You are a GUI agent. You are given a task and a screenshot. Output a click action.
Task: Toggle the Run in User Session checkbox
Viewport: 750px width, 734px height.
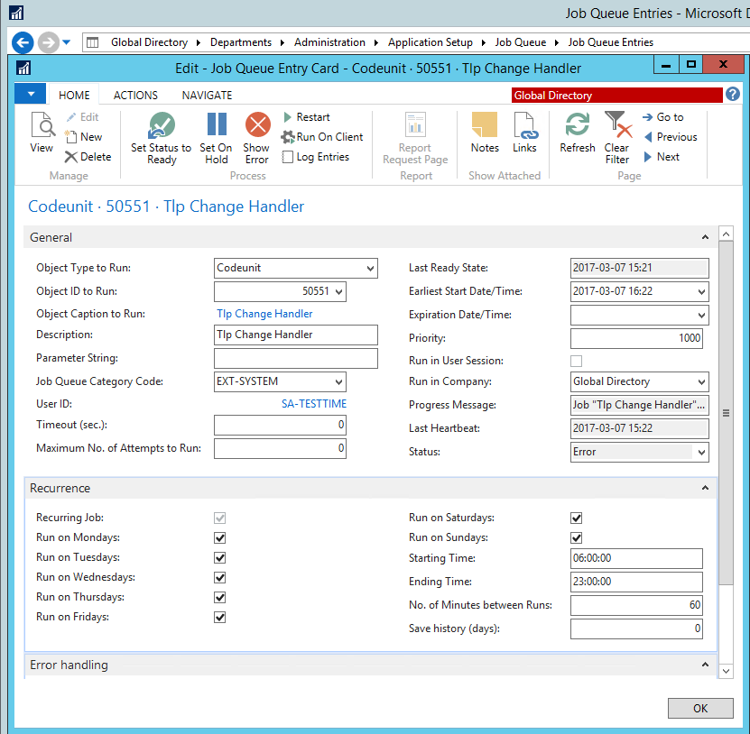tap(576, 362)
